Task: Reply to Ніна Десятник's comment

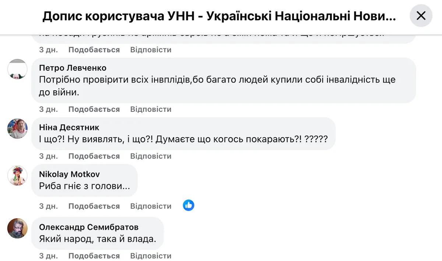Action: point(151,156)
